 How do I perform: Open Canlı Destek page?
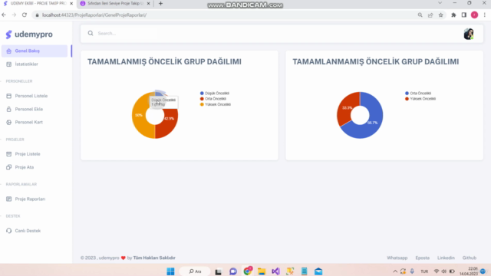(28, 231)
